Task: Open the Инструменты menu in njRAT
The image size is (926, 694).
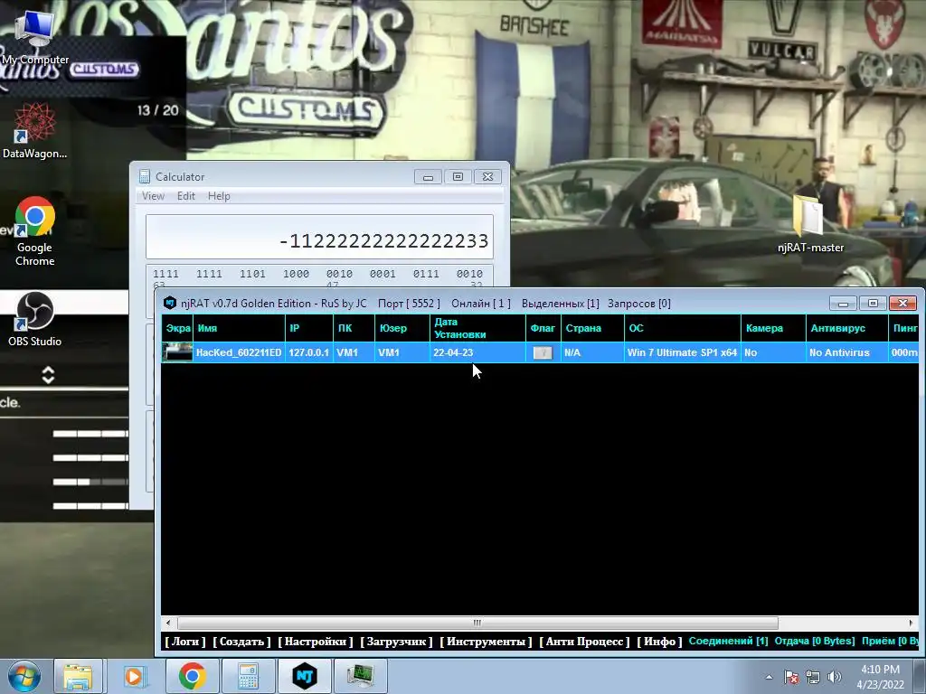Action: pyautogui.click(x=486, y=642)
